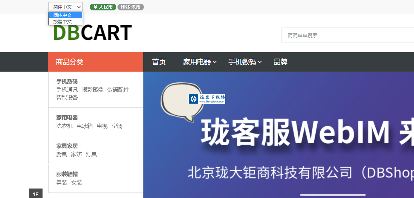Switch currency to ¥ 人民币

point(103,7)
